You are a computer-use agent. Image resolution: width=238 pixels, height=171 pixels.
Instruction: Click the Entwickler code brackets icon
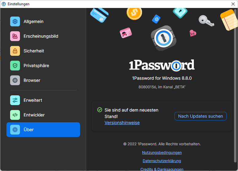(x=15, y=115)
